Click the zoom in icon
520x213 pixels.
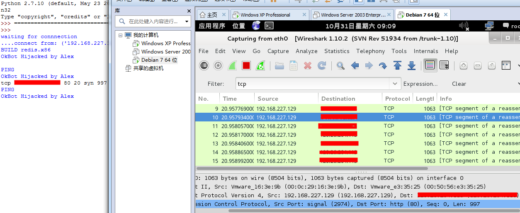(464, 65)
